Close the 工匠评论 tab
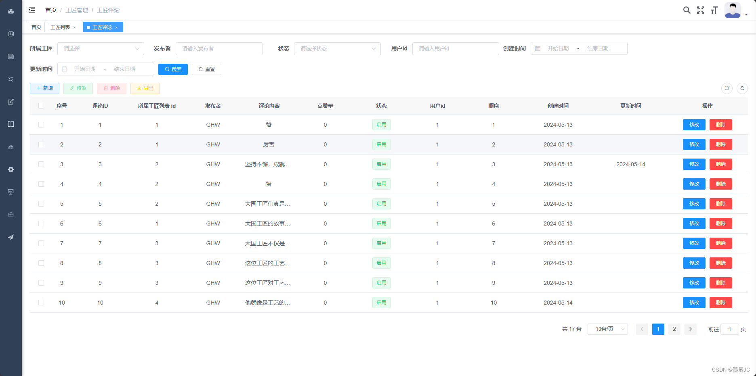The width and height of the screenshot is (756, 376). coord(116,27)
